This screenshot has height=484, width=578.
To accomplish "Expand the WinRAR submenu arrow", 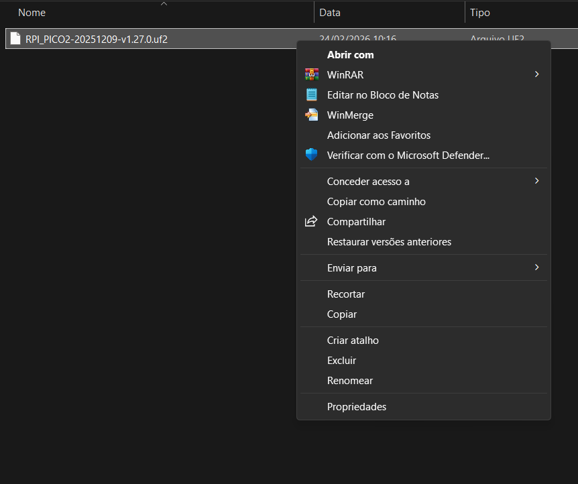I will pos(536,74).
